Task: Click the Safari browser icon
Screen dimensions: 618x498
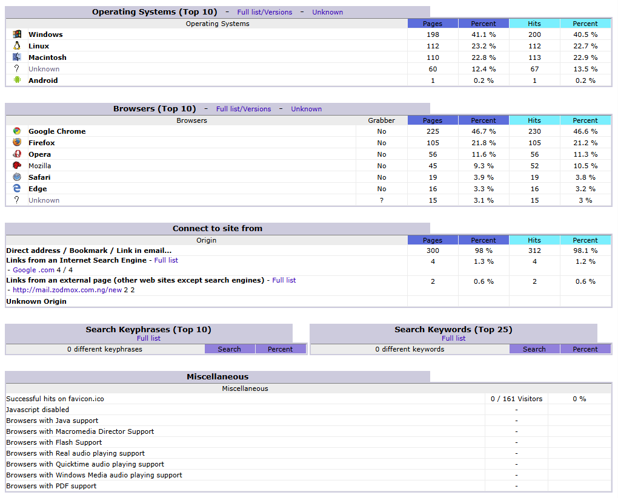Action: coord(17,177)
